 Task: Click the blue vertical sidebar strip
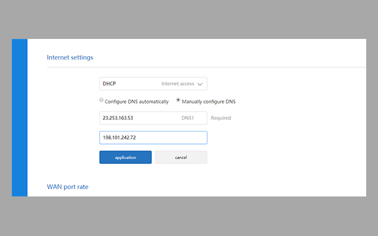(x=19, y=117)
